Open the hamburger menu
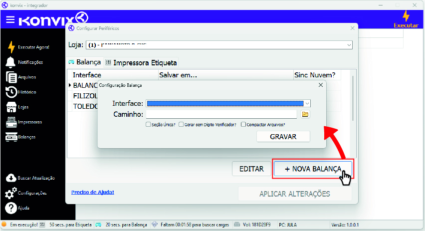425x231 pixels. 10,19
